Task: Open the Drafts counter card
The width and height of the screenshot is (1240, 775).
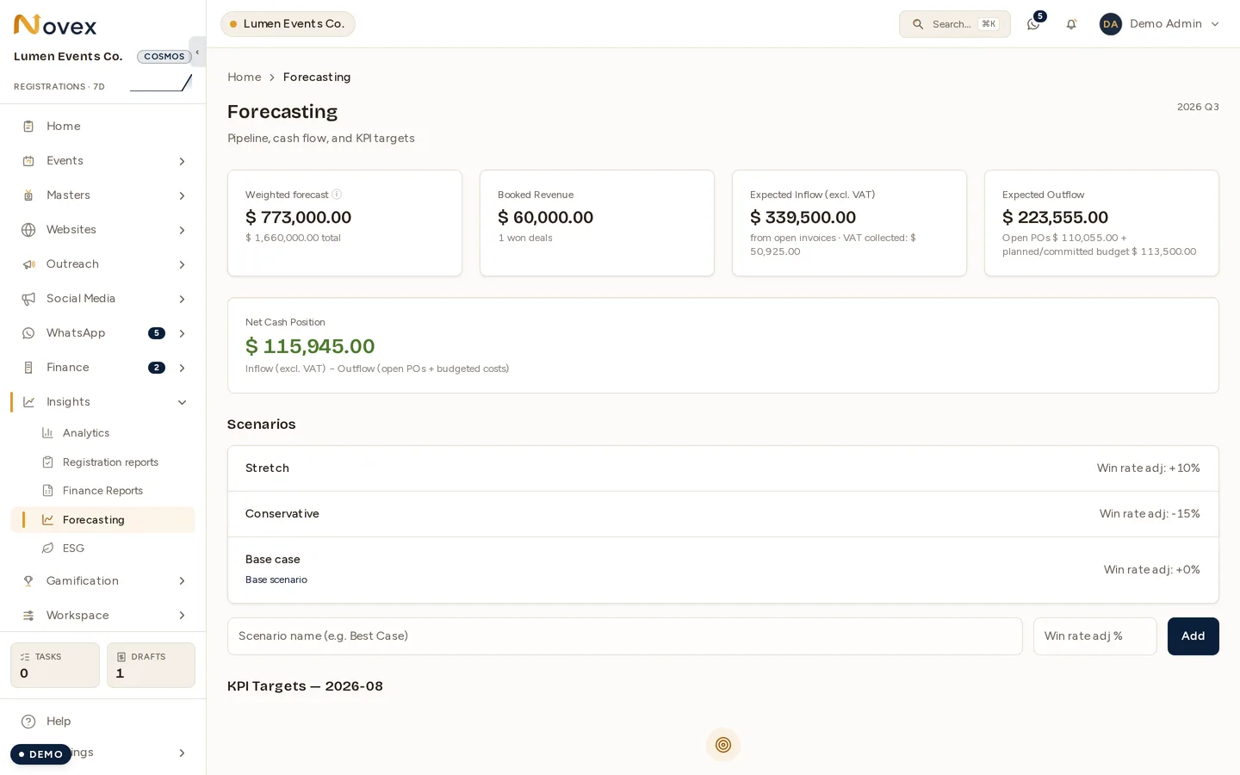Action: click(151, 665)
